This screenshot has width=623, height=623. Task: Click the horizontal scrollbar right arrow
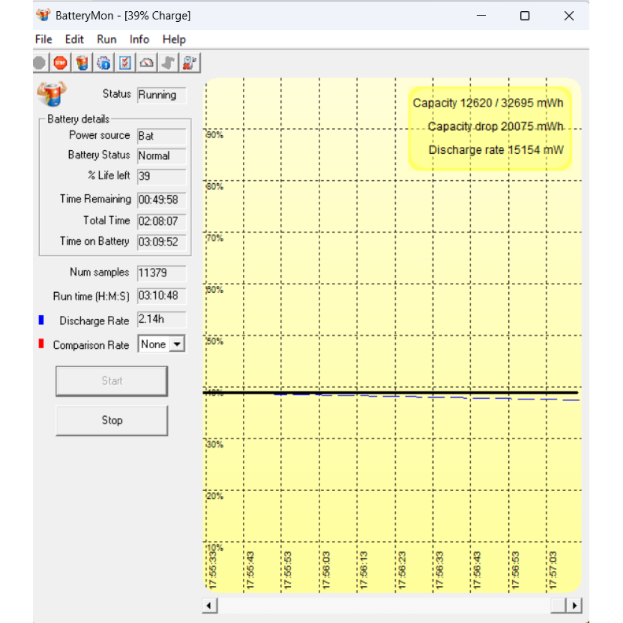point(574,605)
